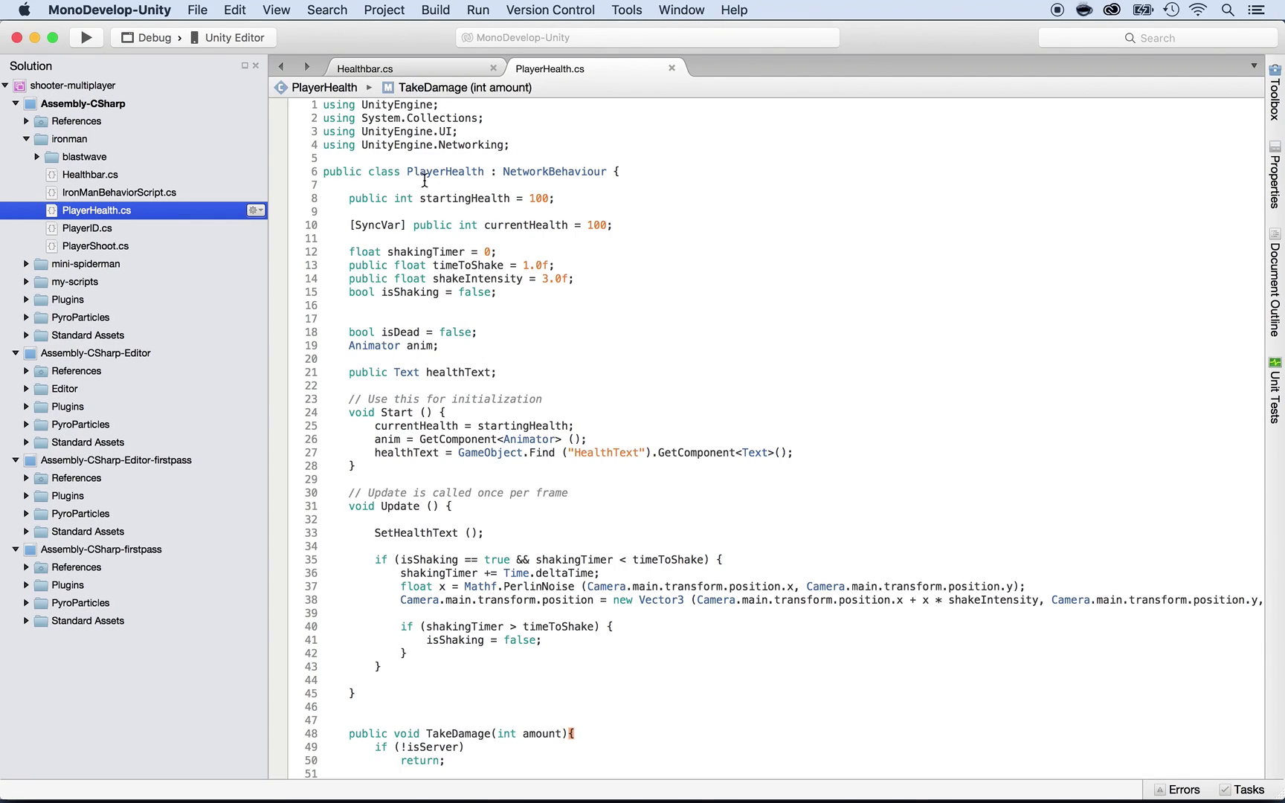This screenshot has height=803, width=1285.
Task: Click the MonoDevelop-Unity status bar field
Action: coord(648,37)
